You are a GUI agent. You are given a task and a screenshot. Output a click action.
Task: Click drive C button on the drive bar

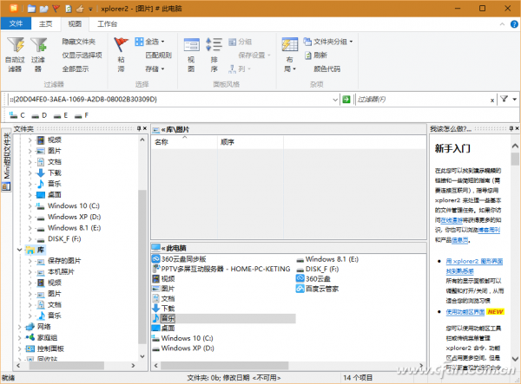17,115
